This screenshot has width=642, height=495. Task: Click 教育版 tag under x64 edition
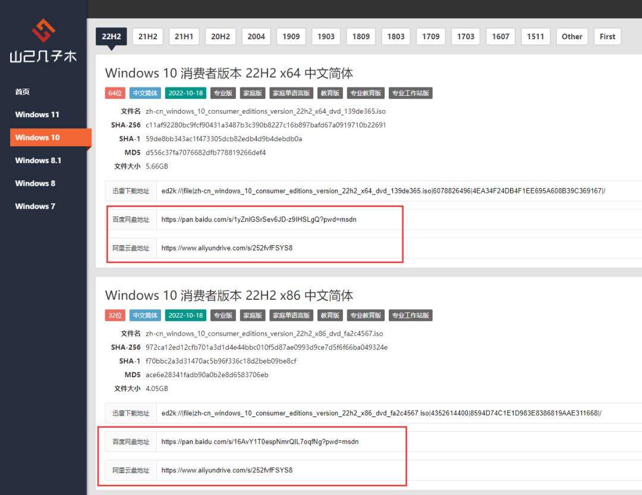330,93
